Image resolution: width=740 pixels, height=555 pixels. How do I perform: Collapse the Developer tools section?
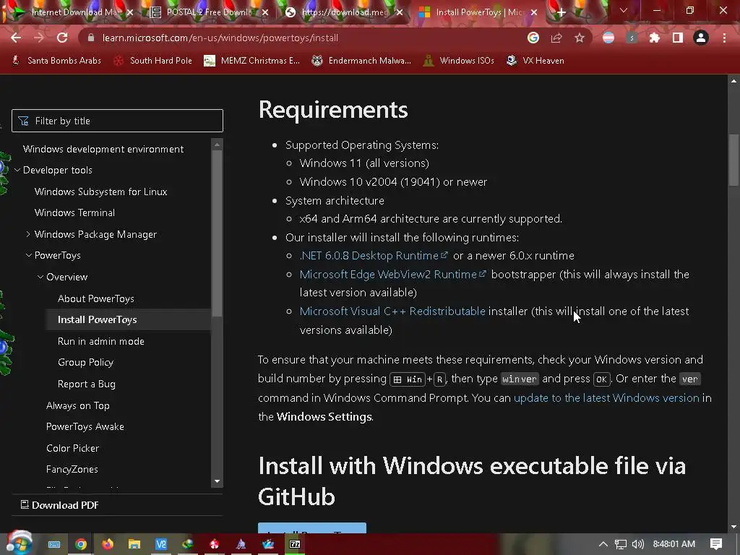17,170
